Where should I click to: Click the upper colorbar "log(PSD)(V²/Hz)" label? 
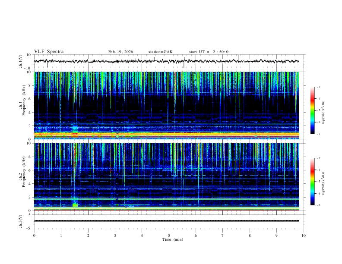(x=323, y=112)
